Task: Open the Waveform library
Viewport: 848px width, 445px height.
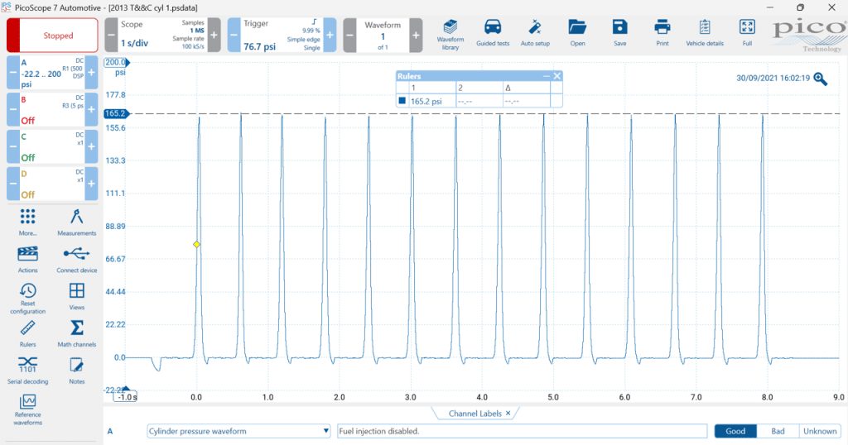Action: coord(450,35)
